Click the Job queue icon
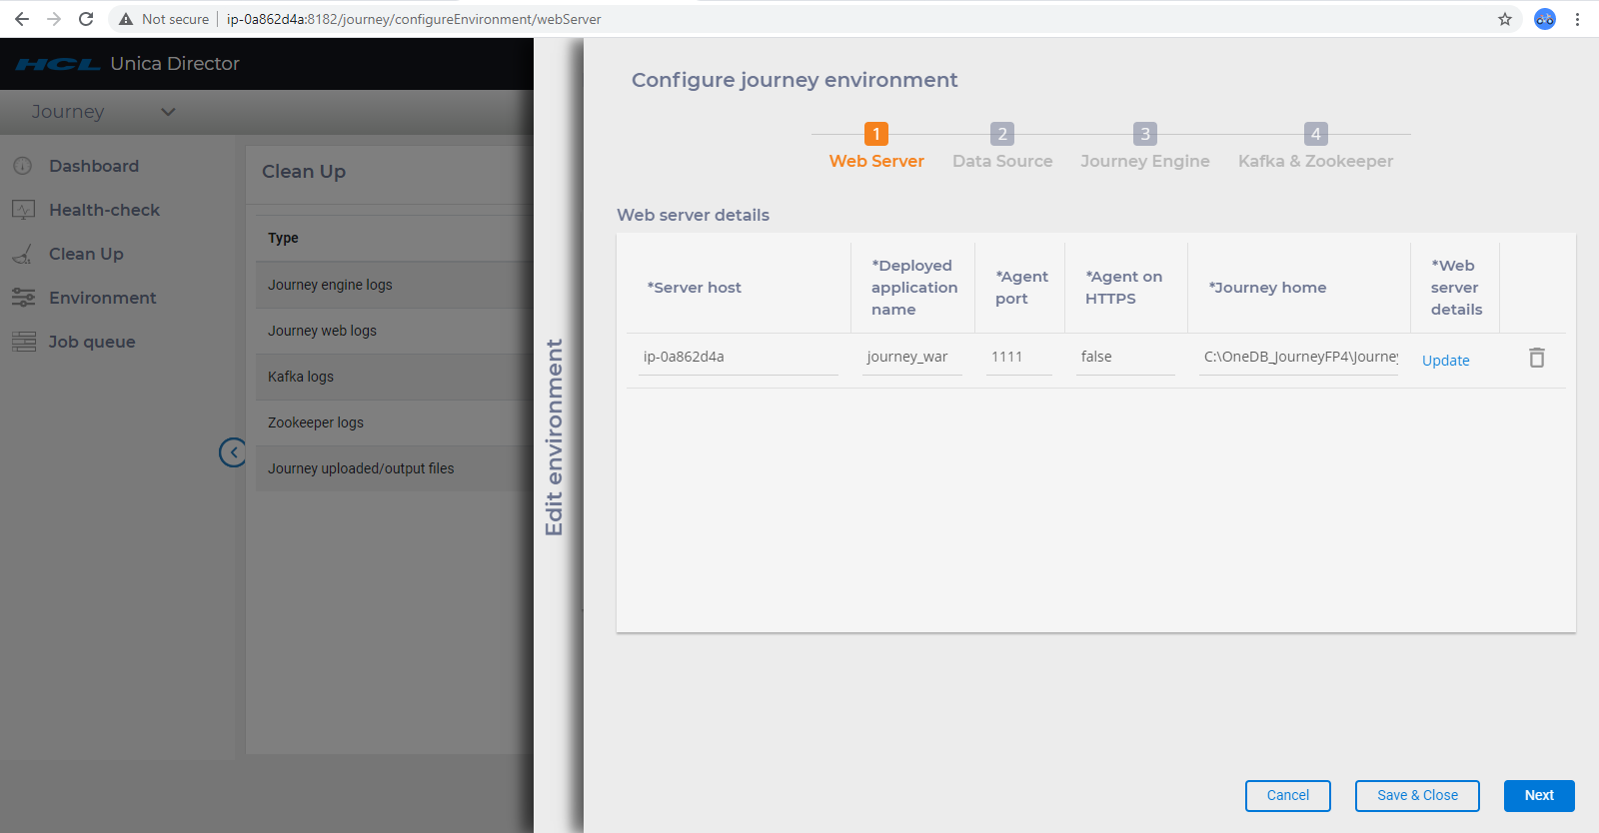1599x833 pixels. click(x=23, y=342)
